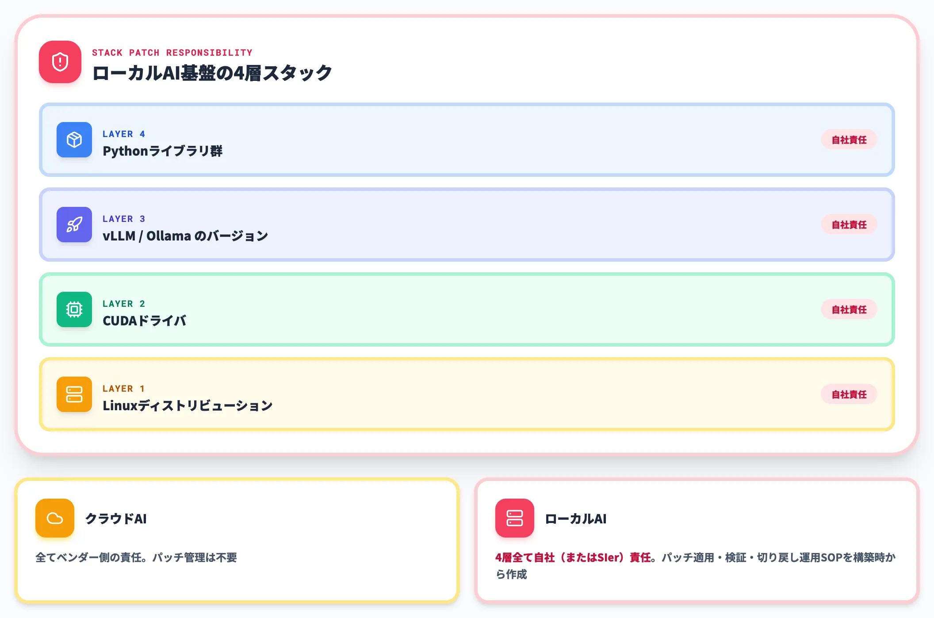This screenshot has height=618, width=934.
Task: Click the orange server icon for Layer 1
Action: coord(74,394)
